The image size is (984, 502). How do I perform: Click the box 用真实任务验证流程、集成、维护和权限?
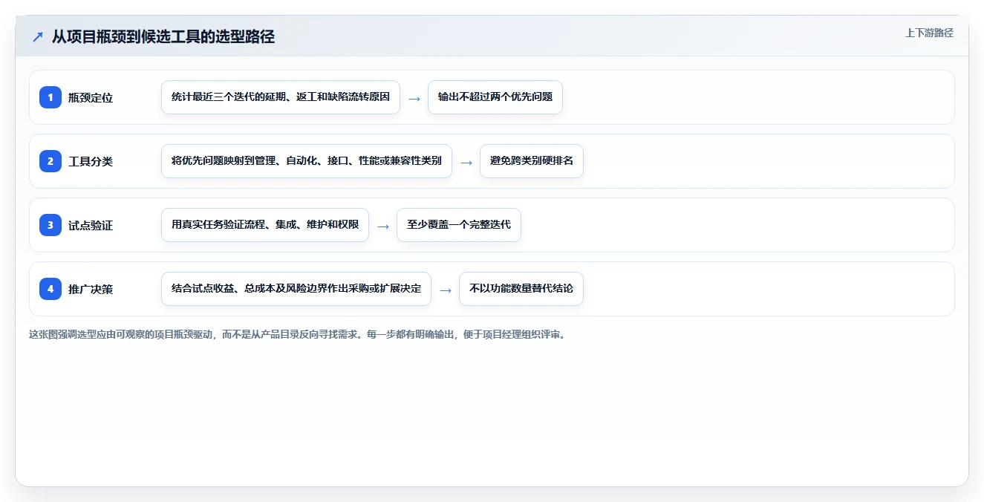point(265,225)
